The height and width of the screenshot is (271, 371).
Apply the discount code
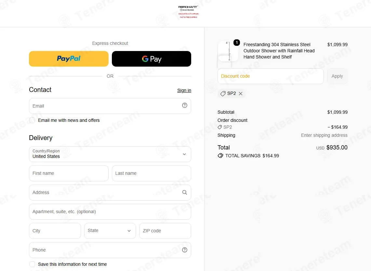(337, 76)
